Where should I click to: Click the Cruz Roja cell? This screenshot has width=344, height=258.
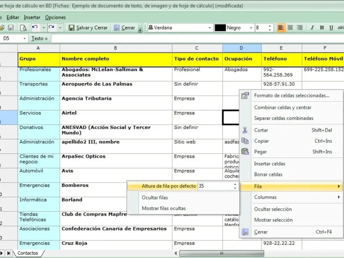pos(116,245)
